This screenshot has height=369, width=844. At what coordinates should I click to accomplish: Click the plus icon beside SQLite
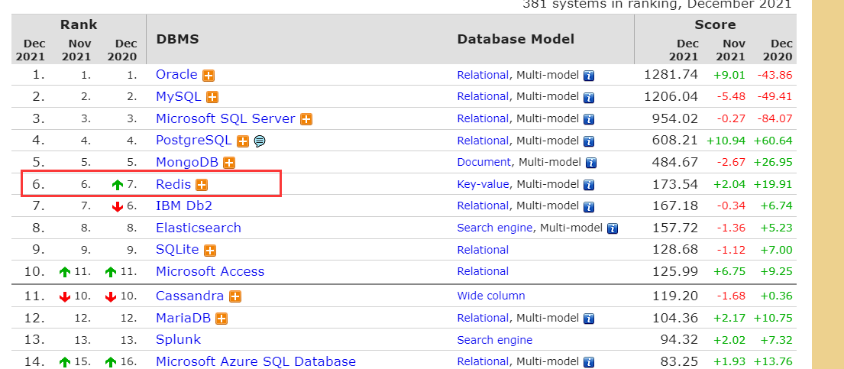click(210, 251)
